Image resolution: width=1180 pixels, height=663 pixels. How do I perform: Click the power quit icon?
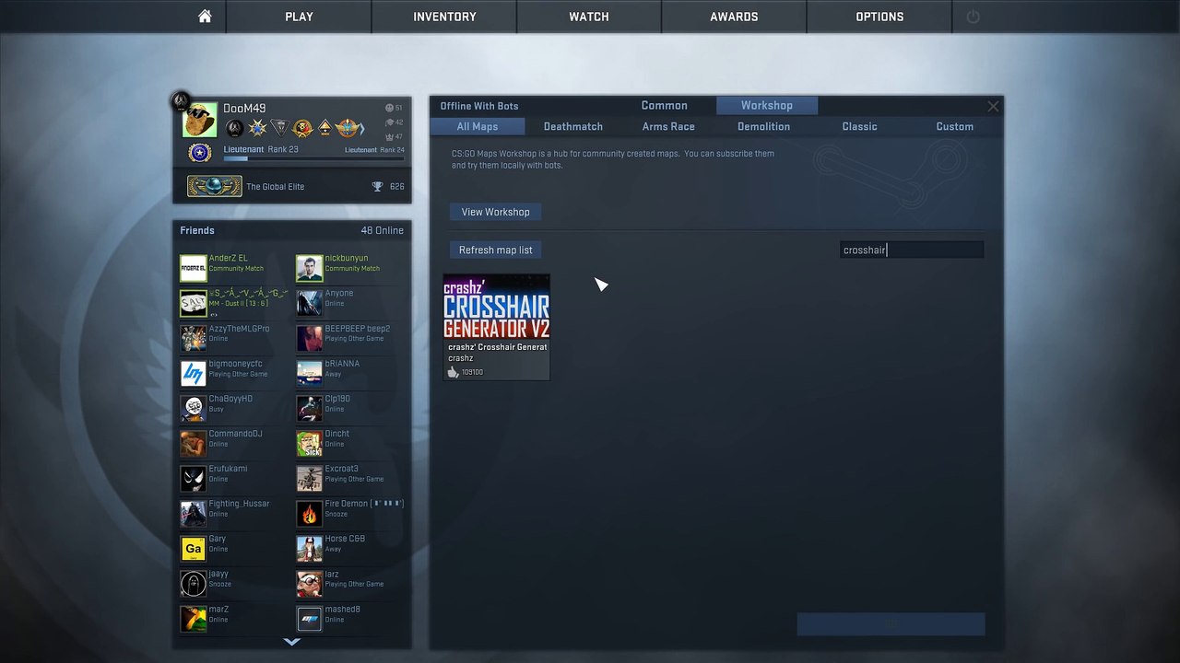(x=973, y=17)
